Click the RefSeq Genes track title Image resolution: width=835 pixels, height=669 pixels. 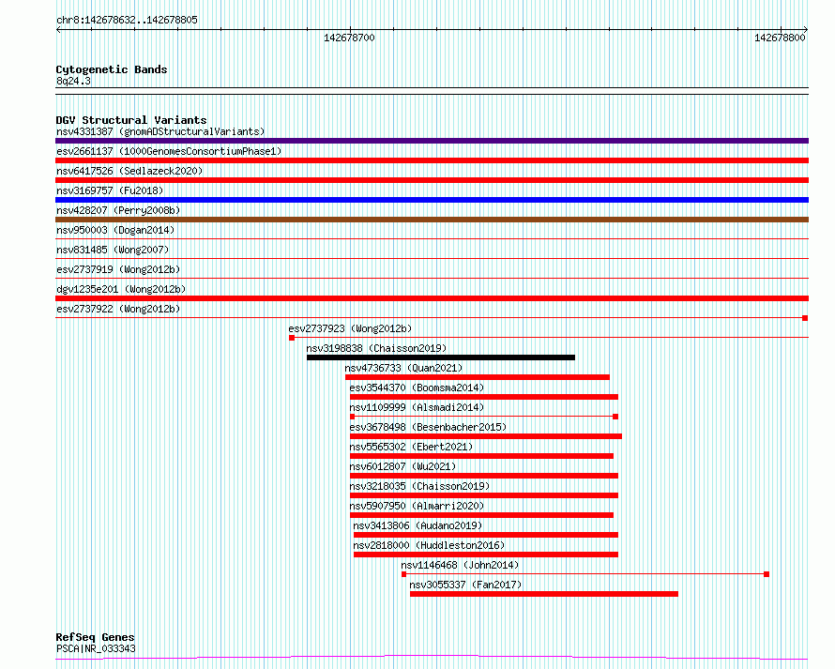coord(95,637)
